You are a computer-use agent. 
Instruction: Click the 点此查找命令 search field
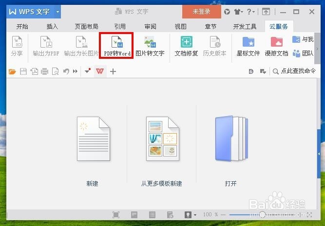(294, 71)
